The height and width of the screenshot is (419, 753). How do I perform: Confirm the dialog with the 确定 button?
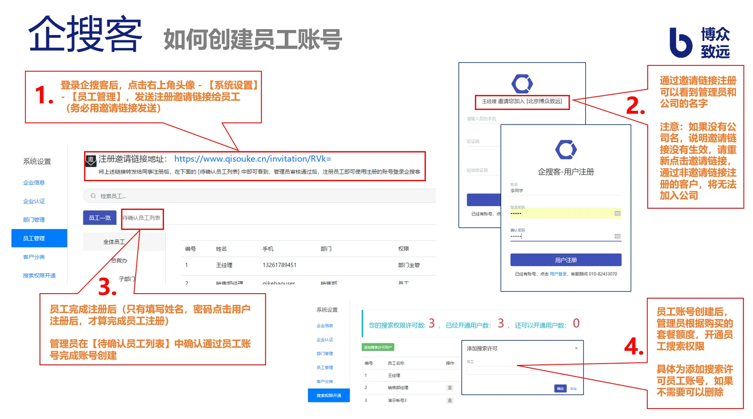(560, 389)
